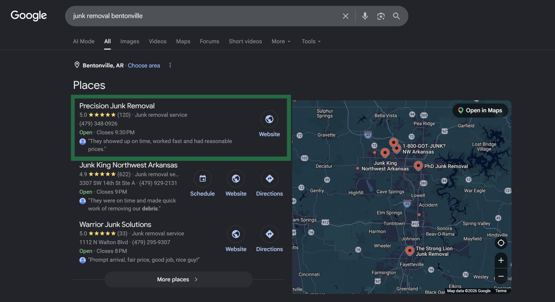Open the Junk King Northwest Arkansas listing title
The width and height of the screenshot is (555, 302).
click(128, 165)
